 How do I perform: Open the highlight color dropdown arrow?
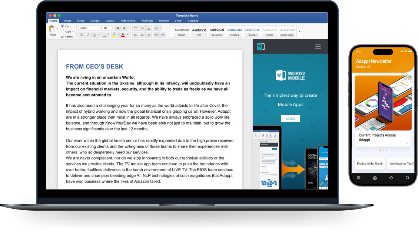(118, 35)
